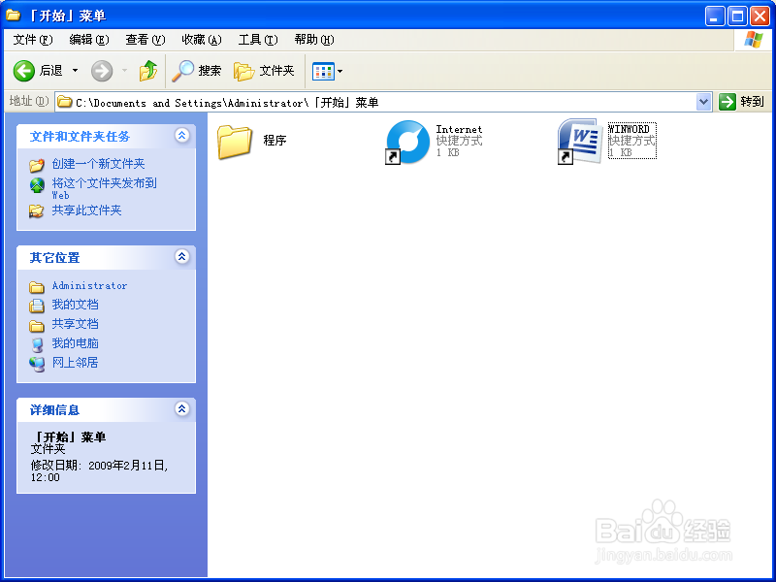Open the Favorites (收藏) menu
776x582 pixels.
[x=202, y=40]
